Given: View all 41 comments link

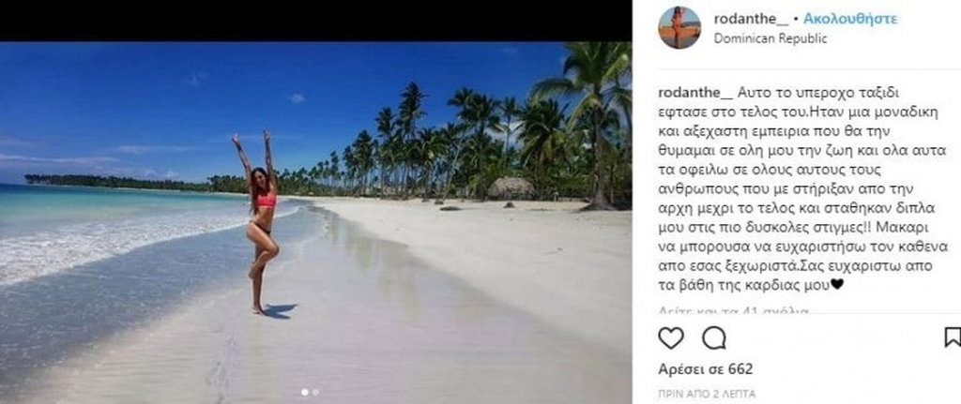Looking at the screenshot, I should (734, 311).
